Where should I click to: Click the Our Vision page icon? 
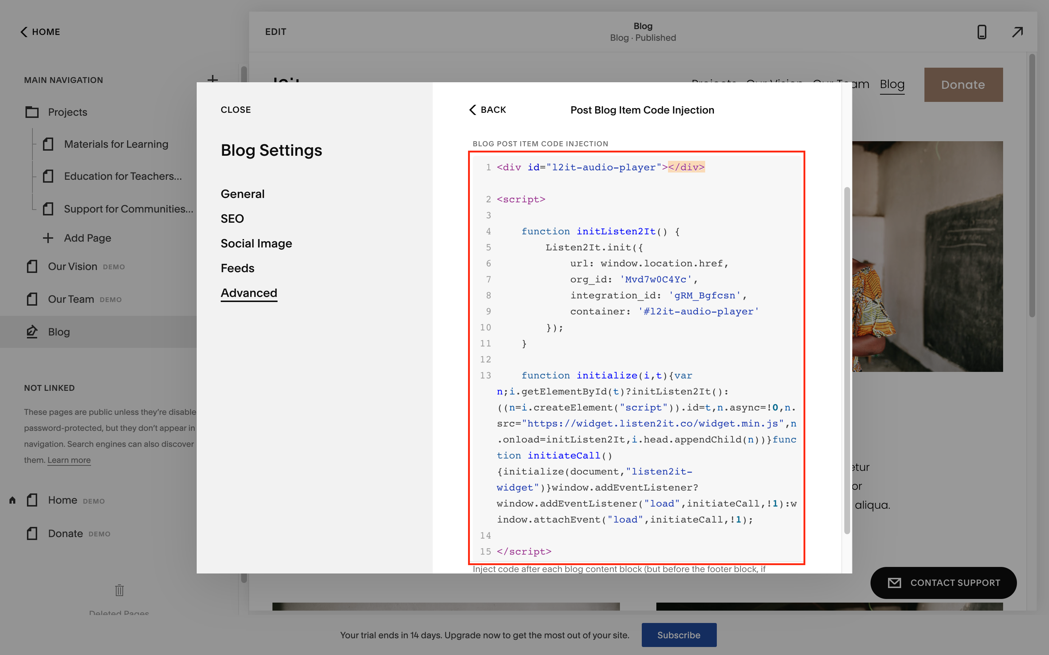coord(32,266)
